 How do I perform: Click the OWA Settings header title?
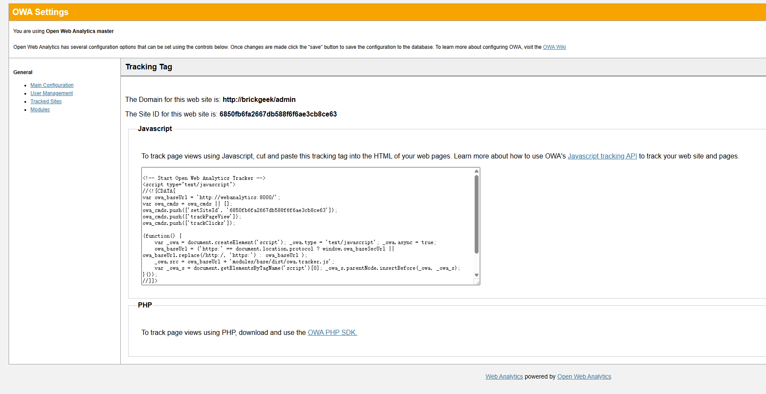[x=40, y=12]
